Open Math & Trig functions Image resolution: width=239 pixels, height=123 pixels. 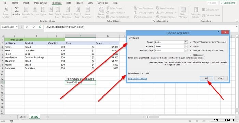click(x=78, y=13)
